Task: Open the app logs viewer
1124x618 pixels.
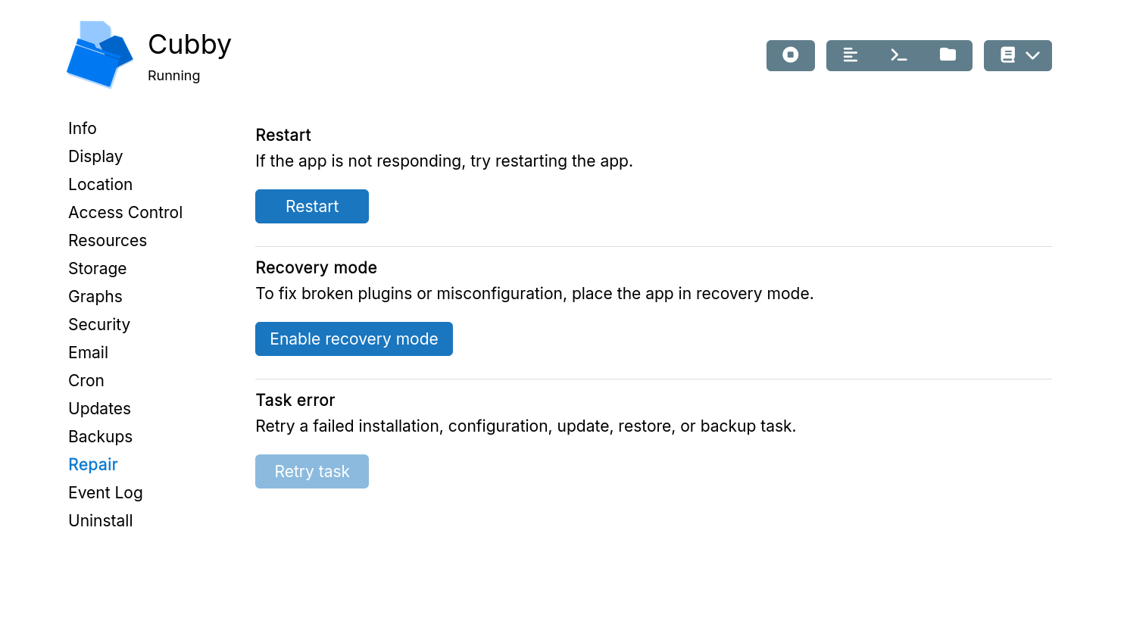Action: (851, 55)
